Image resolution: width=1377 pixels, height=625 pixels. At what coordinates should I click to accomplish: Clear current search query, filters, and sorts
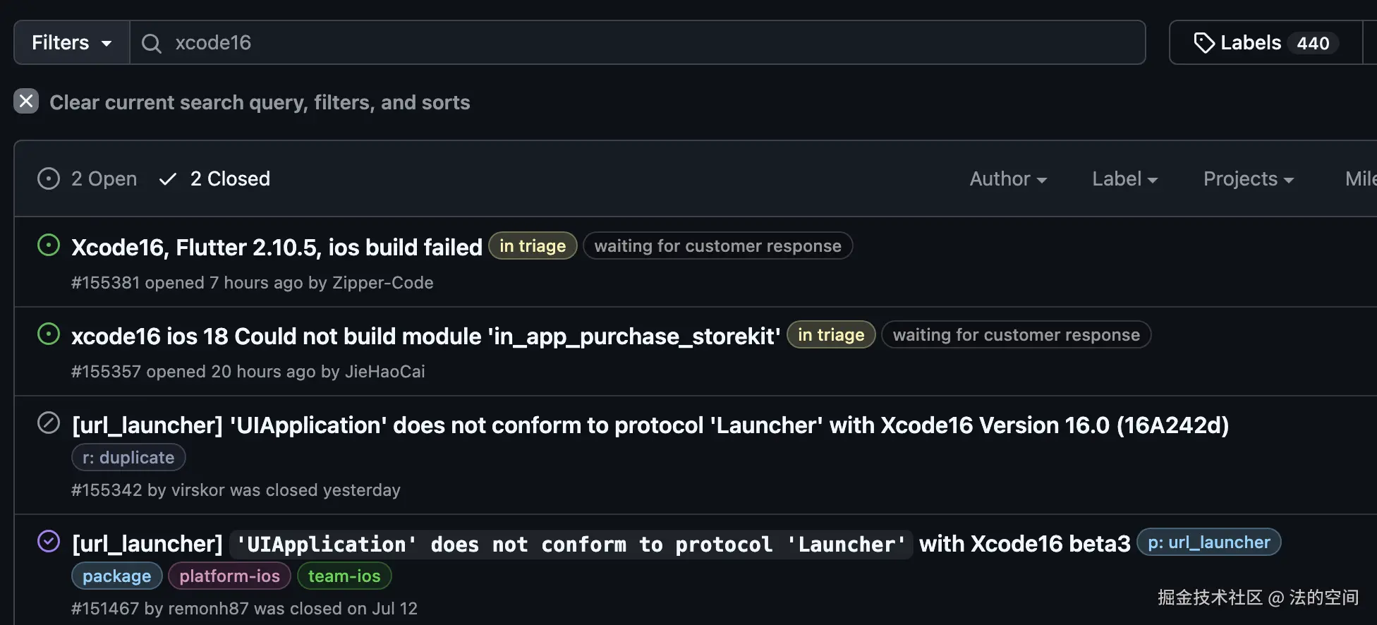point(259,103)
